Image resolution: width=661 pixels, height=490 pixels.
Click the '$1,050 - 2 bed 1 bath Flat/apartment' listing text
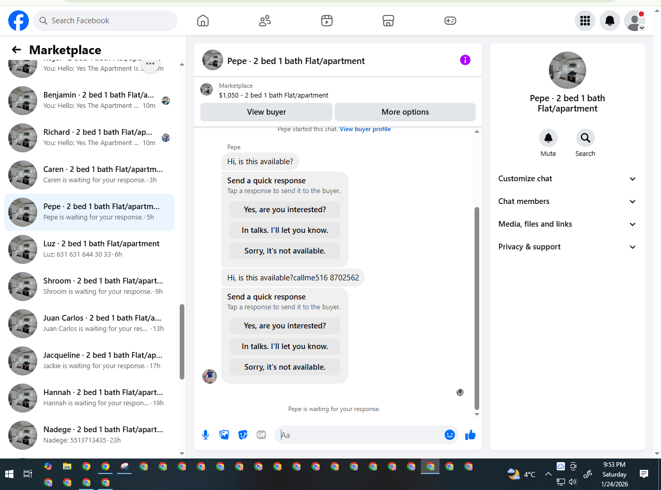click(x=274, y=95)
